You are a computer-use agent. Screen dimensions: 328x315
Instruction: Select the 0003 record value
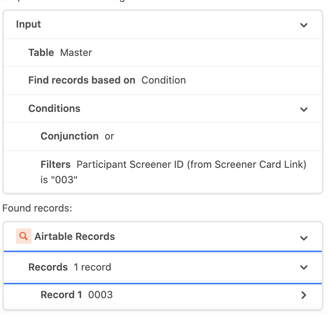click(101, 295)
